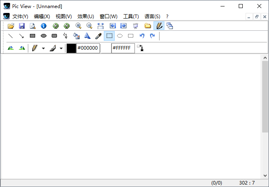Fit image to window width icon
Viewport: 269px width, 187px height.
click(101, 26)
